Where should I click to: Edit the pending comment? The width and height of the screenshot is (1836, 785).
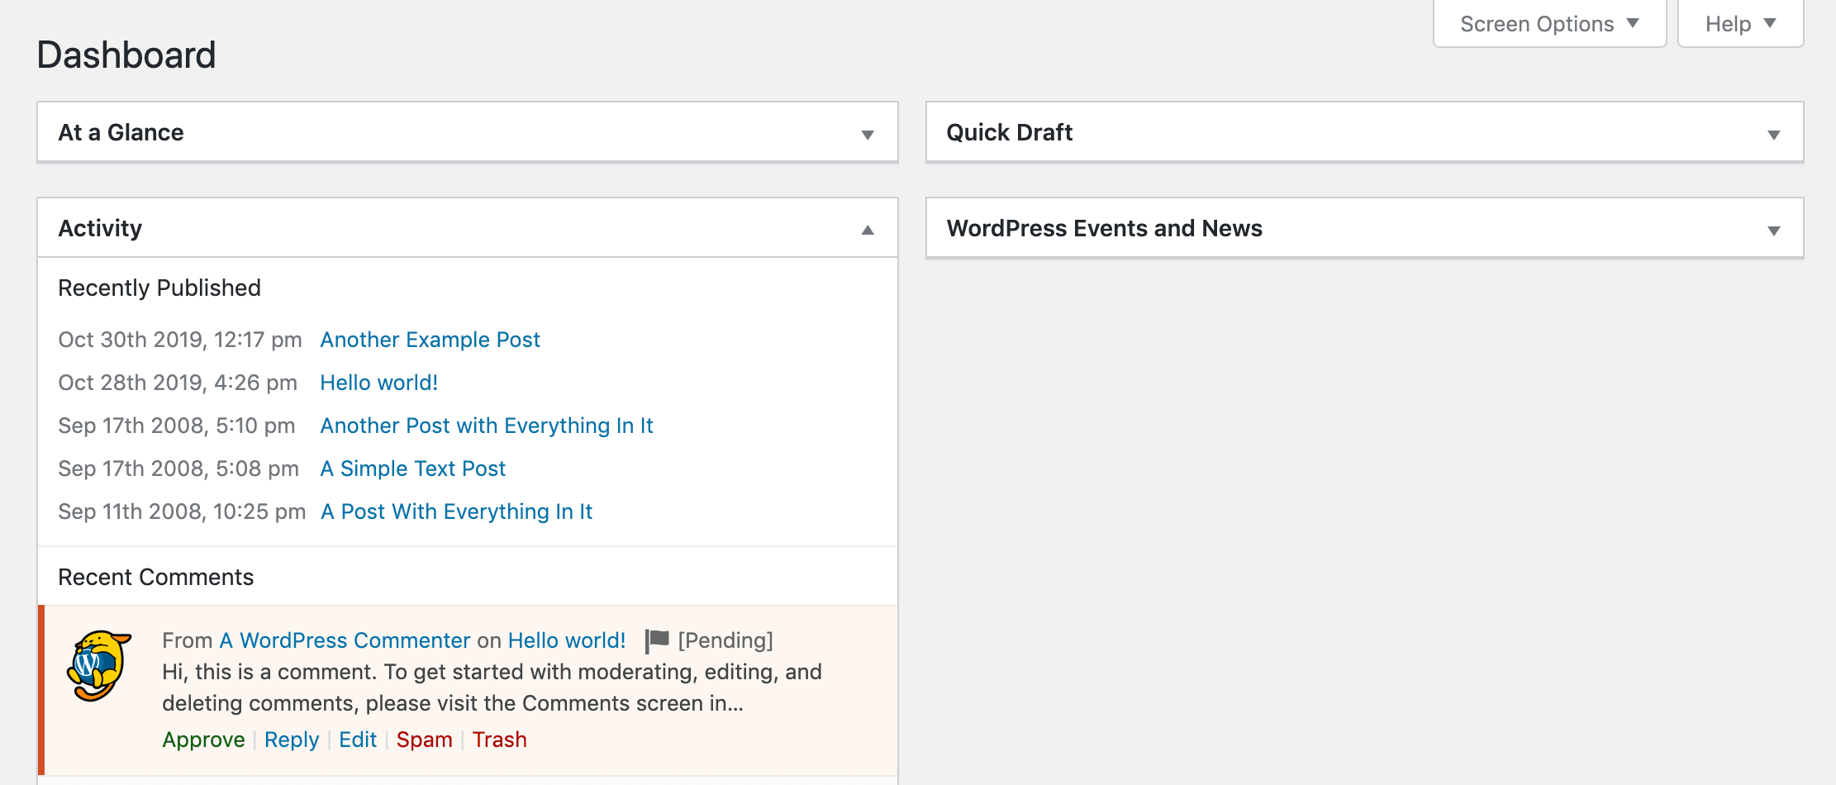point(358,740)
